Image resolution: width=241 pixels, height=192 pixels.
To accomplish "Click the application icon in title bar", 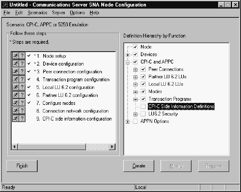I will (x=5, y=5).
